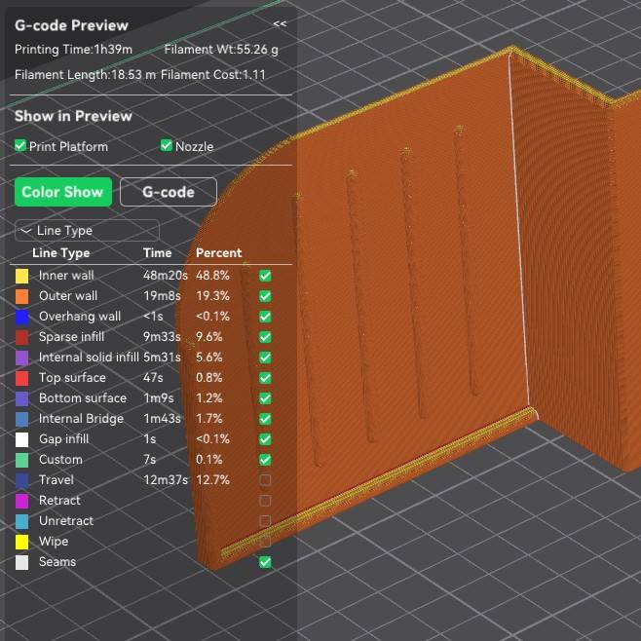The width and height of the screenshot is (641, 641).
Task: Uncheck Outer wall visibility checkbox
Action: point(265,296)
